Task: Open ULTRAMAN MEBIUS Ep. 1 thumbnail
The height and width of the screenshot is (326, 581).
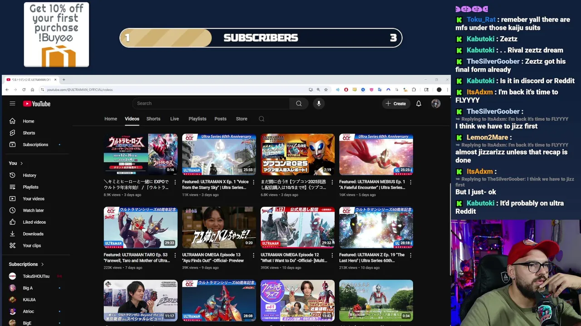Action: coord(376,154)
